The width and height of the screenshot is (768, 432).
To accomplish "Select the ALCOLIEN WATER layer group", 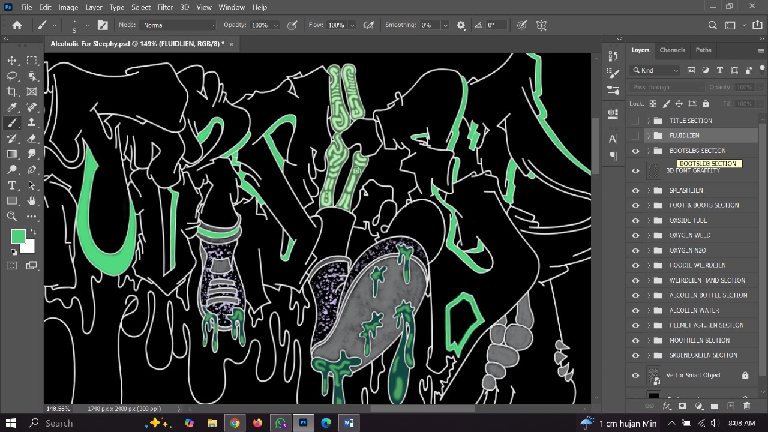I will 694,310.
